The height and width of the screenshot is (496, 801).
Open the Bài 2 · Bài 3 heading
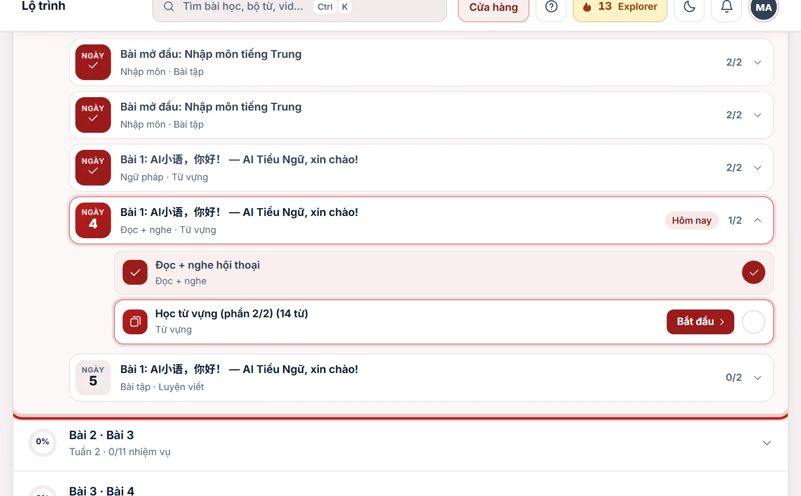pyautogui.click(x=101, y=435)
